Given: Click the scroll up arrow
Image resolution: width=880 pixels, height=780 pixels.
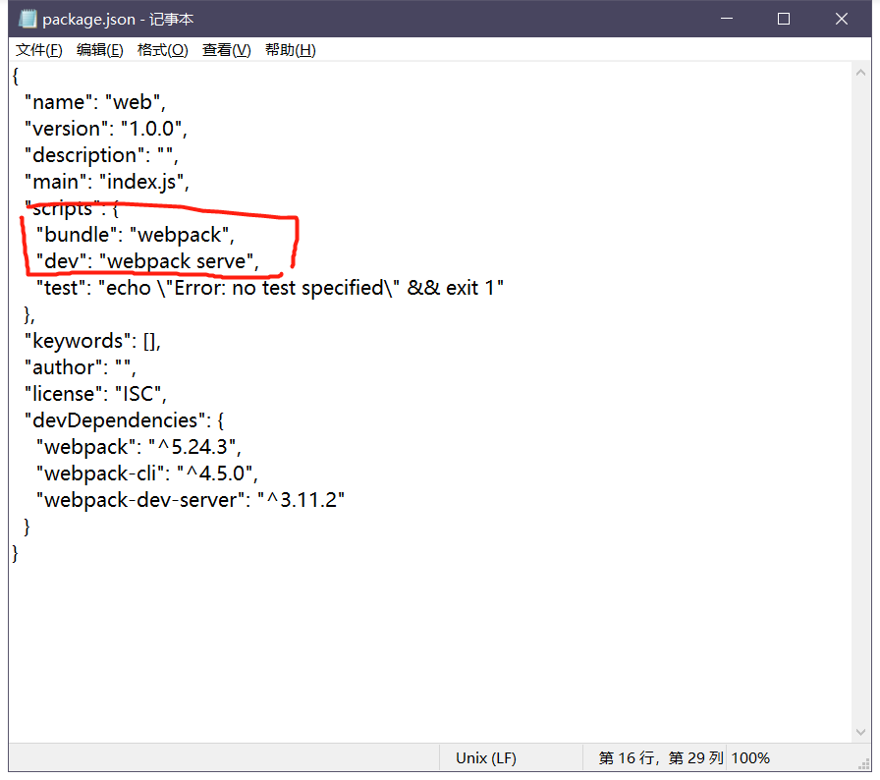Looking at the screenshot, I should (860, 73).
